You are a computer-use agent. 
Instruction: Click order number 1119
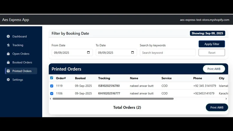coord(59,86)
